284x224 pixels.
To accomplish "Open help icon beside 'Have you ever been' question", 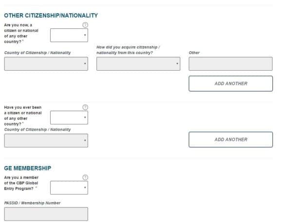I will pos(85,107).
